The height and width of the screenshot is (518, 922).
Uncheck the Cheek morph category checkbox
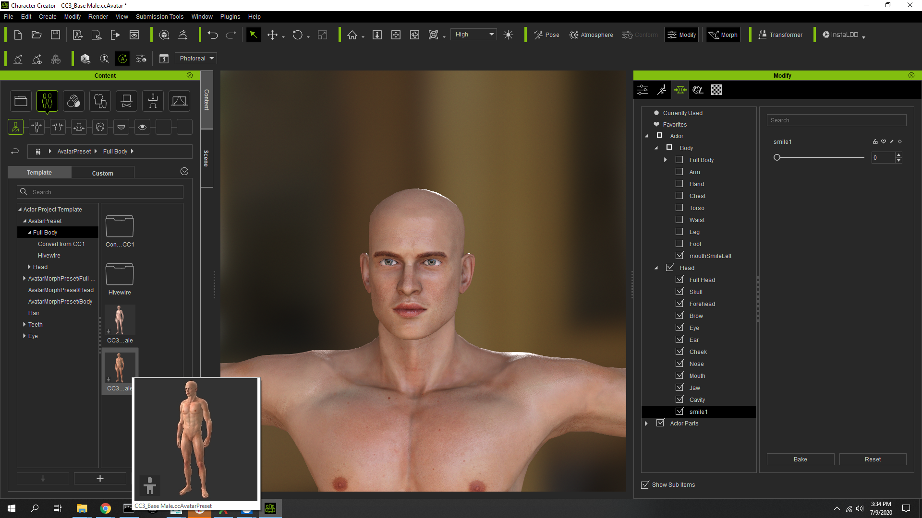(679, 352)
